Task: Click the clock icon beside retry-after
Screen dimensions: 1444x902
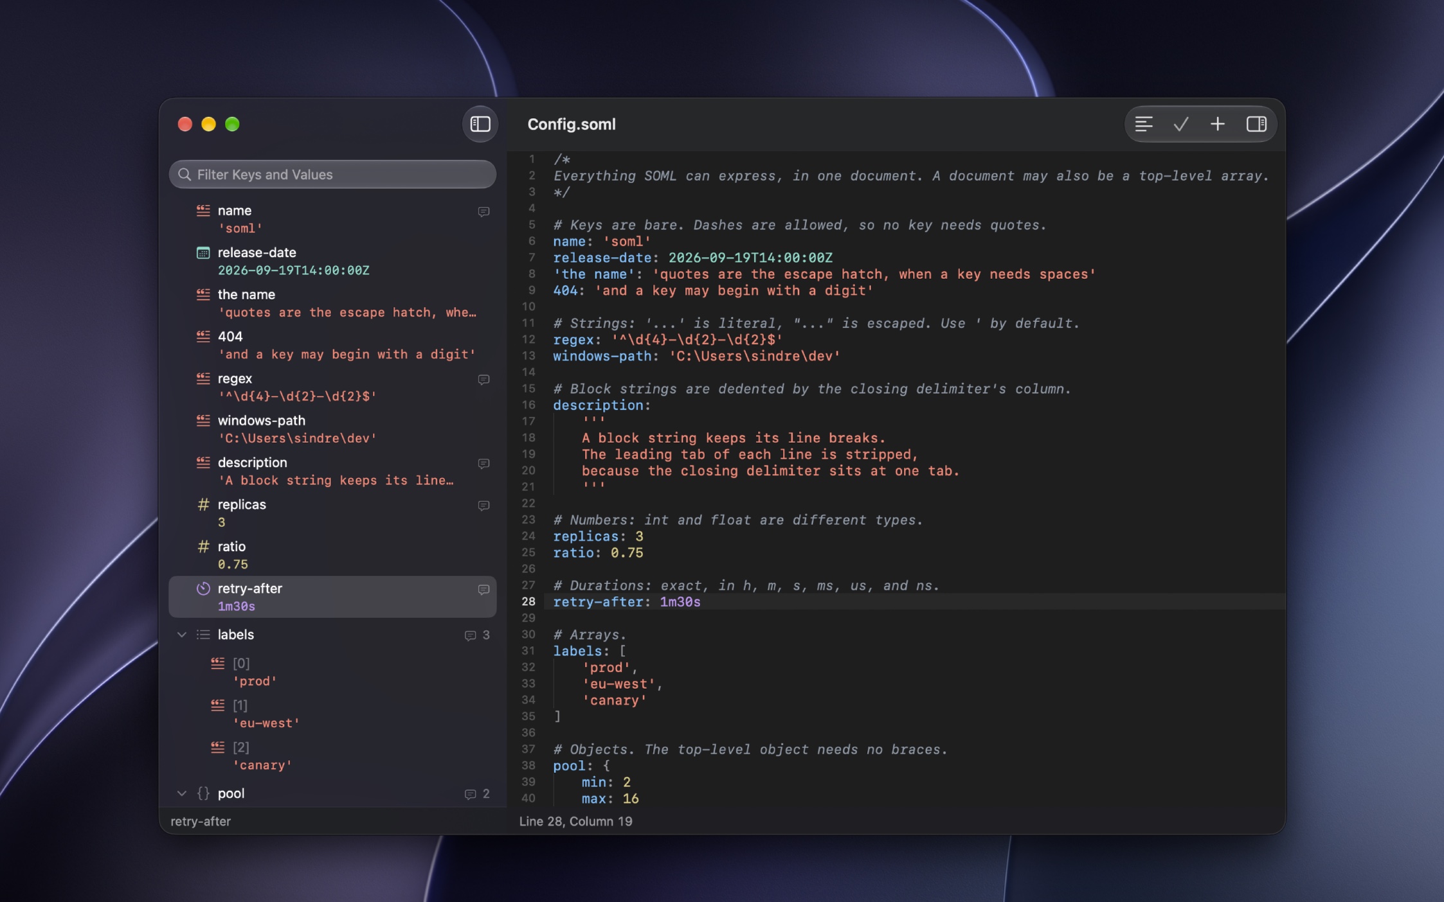Action: coord(203,588)
